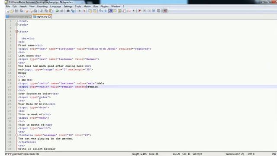Click the Undo toolbar icon
Image resolution: width=277 pixels, height=156 pixels.
coord(57,11)
